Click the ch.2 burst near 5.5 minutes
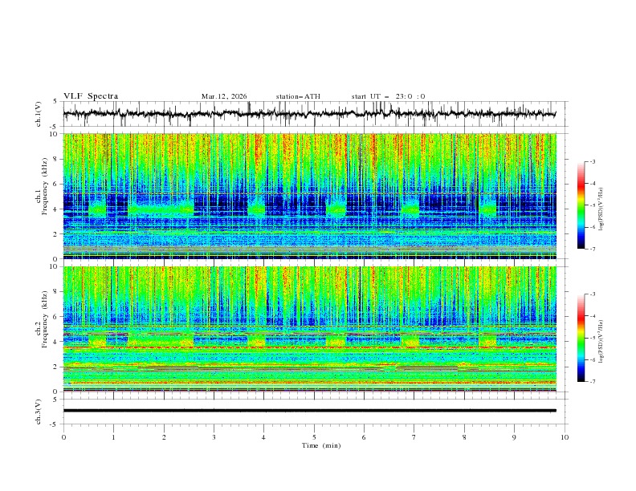Viewport: 636px width, 491px height. pyautogui.click(x=336, y=341)
